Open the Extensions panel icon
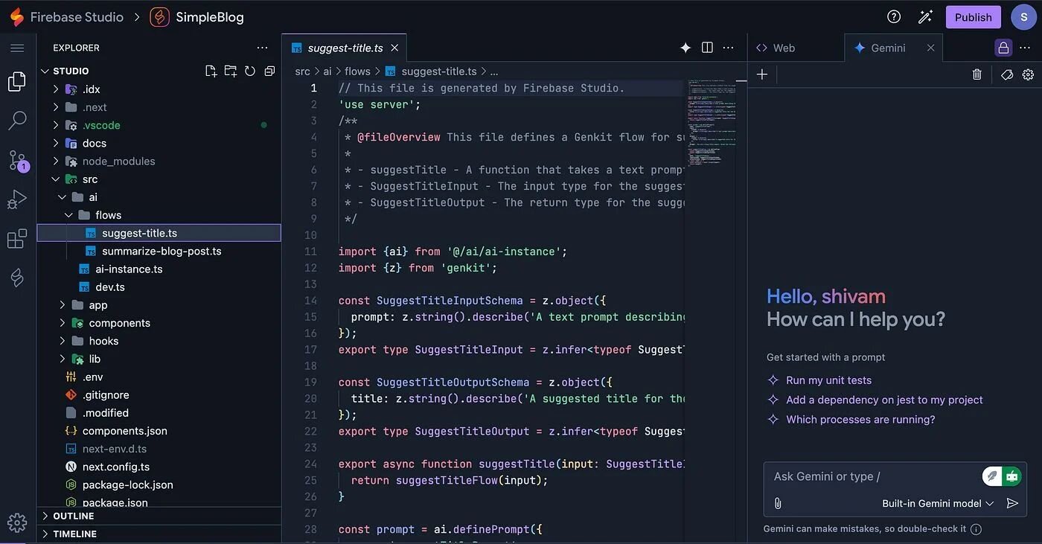Screen dimensions: 1042x544 coord(16,238)
